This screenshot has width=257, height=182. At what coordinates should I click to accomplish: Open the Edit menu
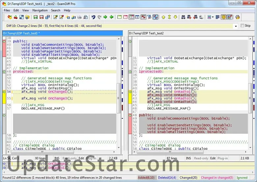[x=16, y=10]
